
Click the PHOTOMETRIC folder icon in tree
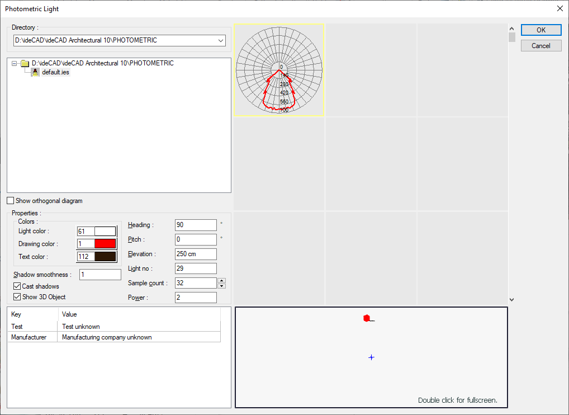pyautogui.click(x=25, y=64)
